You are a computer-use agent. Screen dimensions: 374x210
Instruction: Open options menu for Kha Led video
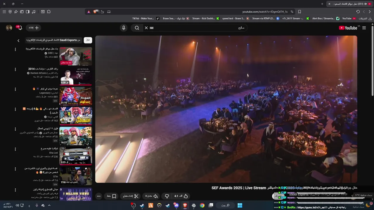pyautogui.click(x=15, y=149)
